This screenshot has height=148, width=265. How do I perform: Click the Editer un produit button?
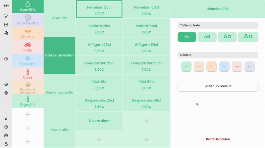click(x=218, y=86)
